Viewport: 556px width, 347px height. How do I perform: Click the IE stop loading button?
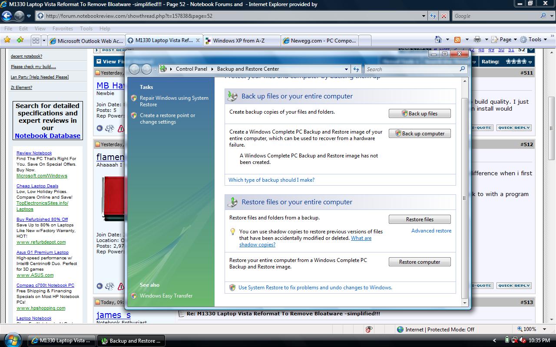443,16
